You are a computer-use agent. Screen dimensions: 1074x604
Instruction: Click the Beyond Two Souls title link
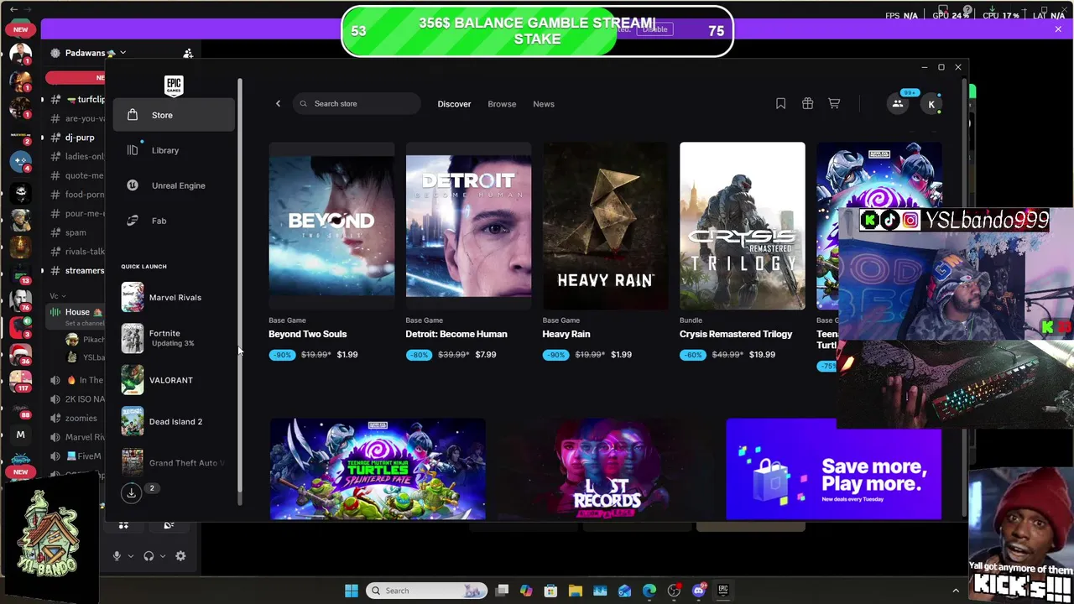coord(307,334)
